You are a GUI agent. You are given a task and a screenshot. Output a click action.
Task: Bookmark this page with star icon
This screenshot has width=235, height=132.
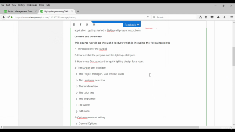(x=200, y=17)
